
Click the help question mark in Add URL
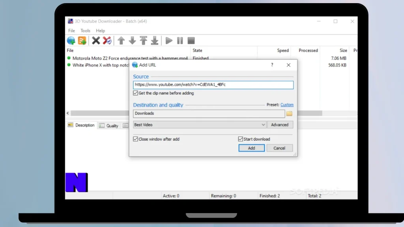click(x=272, y=65)
